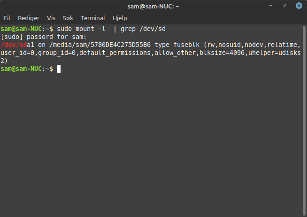Click the sudo mount -l command text
This screenshot has height=217, width=307.
pos(81,29)
